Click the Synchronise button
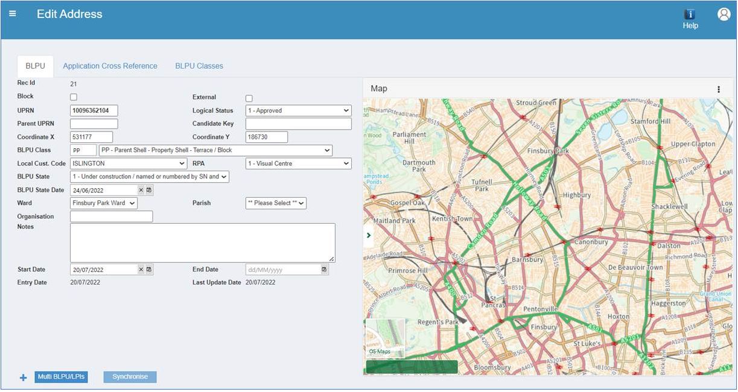The width and height of the screenshot is (738, 392). pos(130,377)
